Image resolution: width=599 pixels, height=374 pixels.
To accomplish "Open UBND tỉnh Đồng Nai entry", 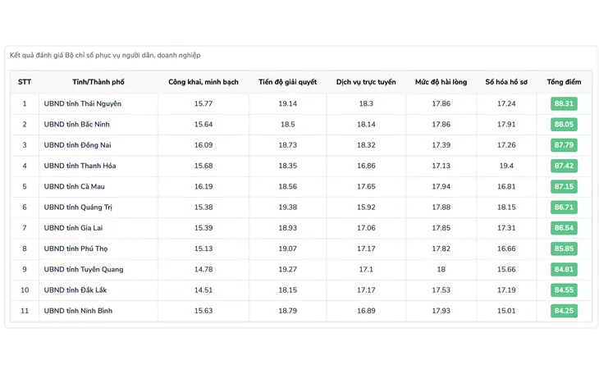I will tap(77, 145).
